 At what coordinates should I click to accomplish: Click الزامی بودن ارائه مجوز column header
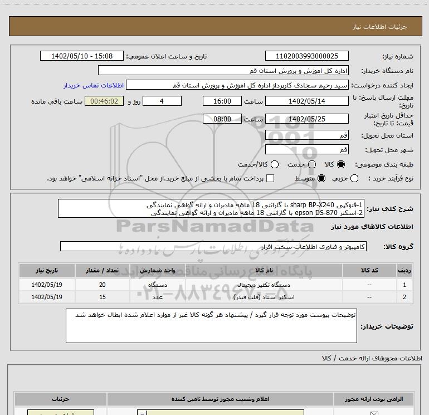click(x=374, y=399)
